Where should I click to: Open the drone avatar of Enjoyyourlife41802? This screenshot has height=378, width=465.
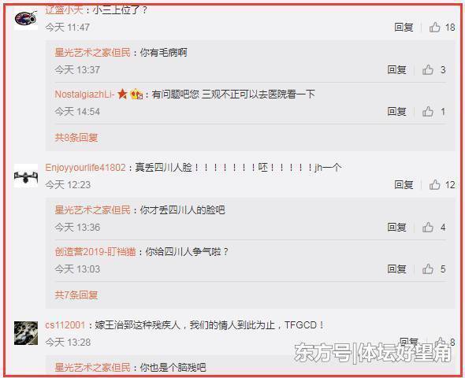click(x=26, y=176)
